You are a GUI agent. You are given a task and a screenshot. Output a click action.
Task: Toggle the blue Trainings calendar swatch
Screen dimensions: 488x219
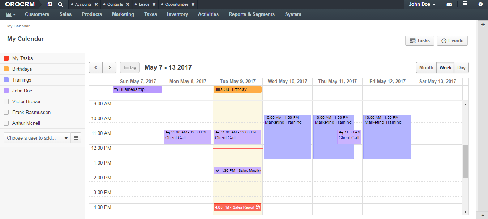6,80
